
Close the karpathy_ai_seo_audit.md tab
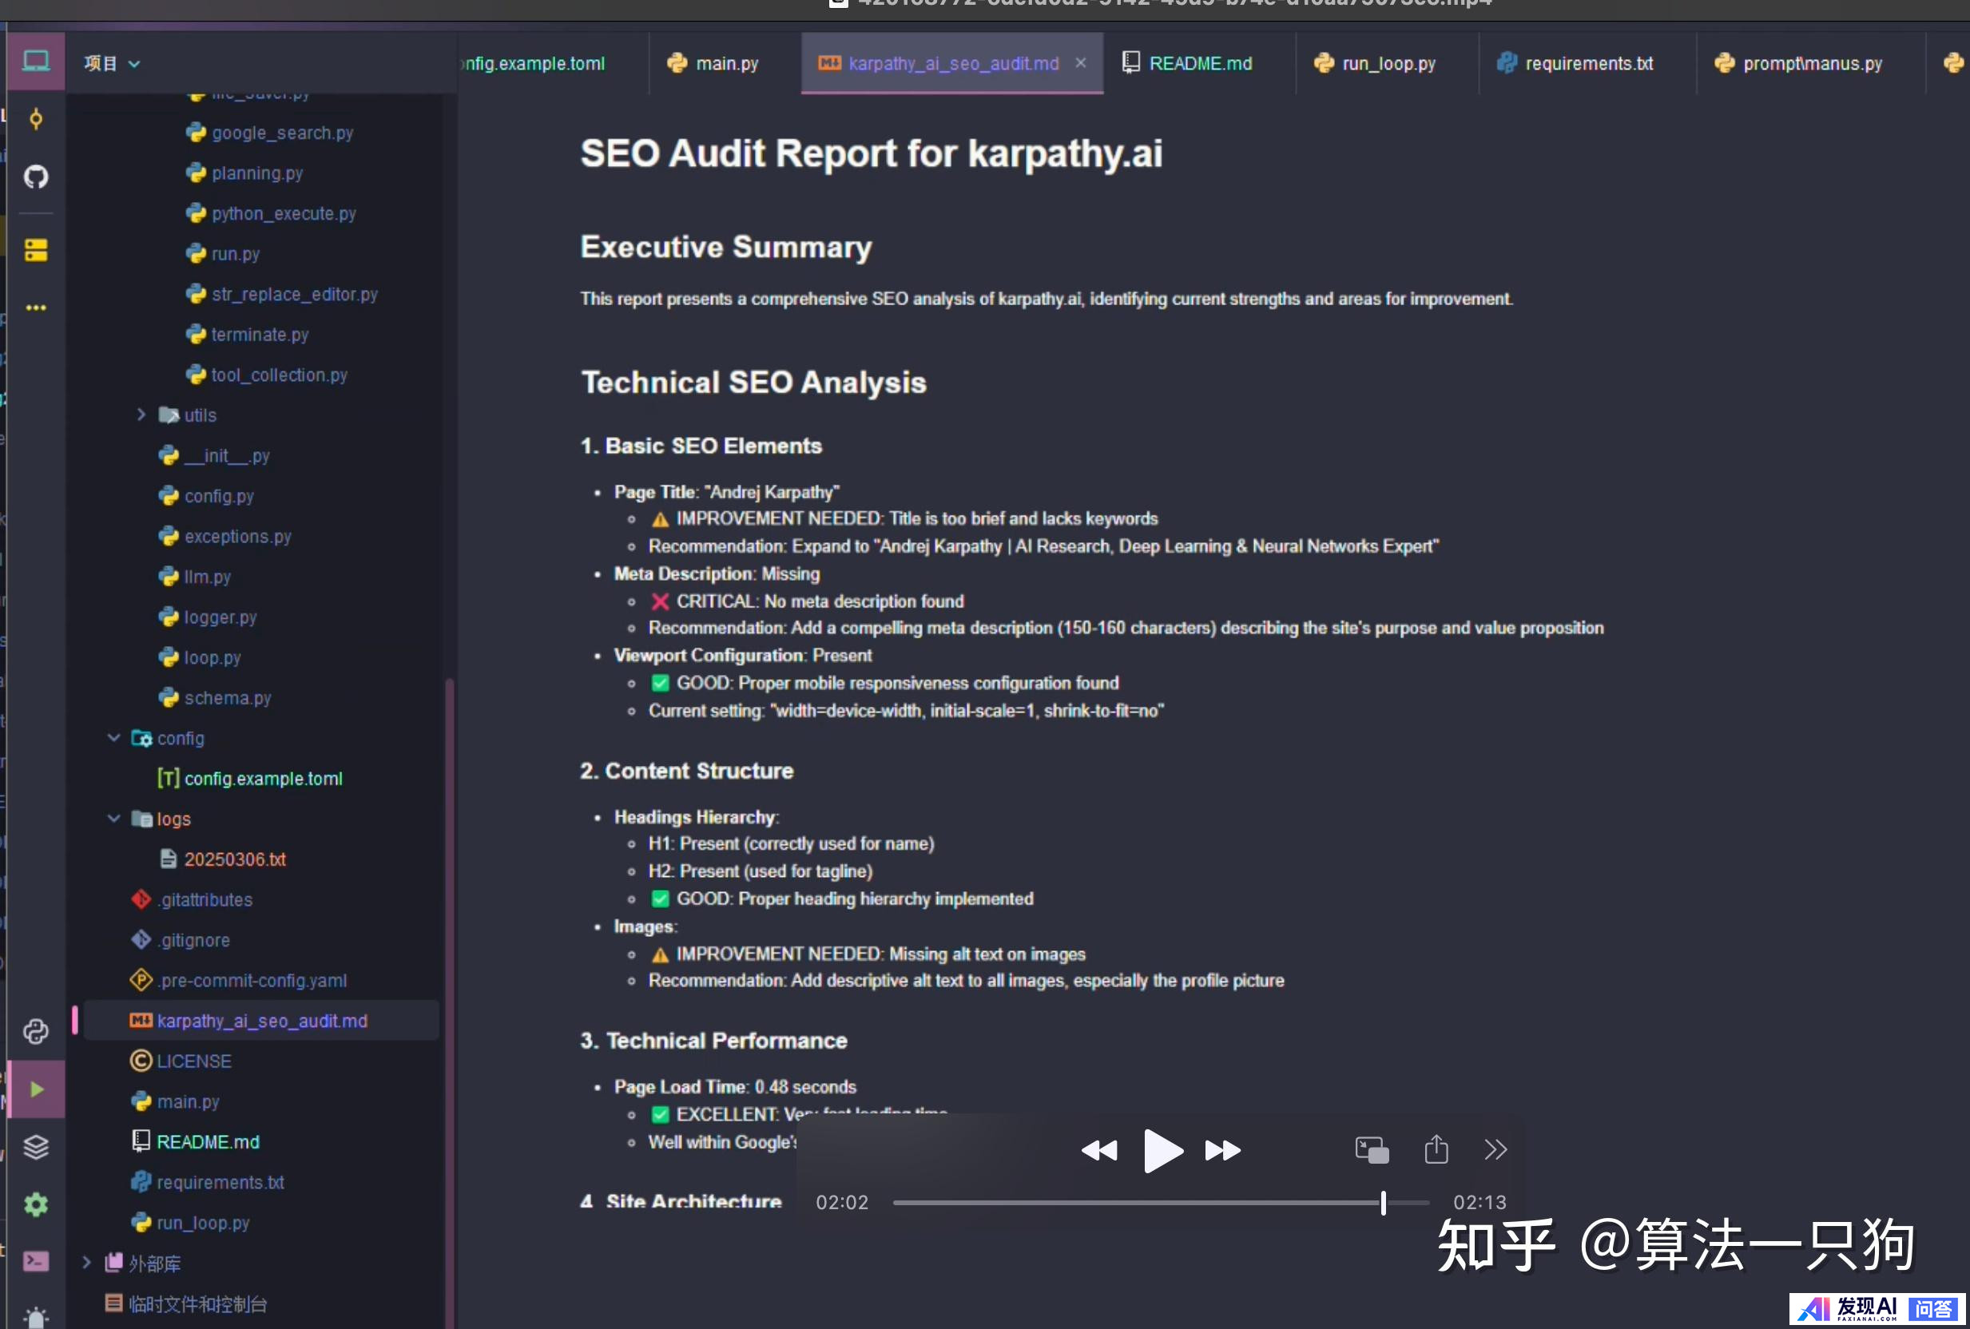tap(1081, 63)
